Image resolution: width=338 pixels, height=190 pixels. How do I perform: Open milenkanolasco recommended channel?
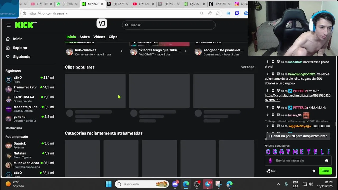(x=30, y=165)
